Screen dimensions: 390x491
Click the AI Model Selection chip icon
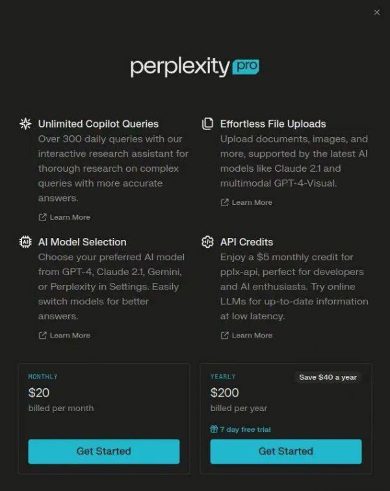25,242
